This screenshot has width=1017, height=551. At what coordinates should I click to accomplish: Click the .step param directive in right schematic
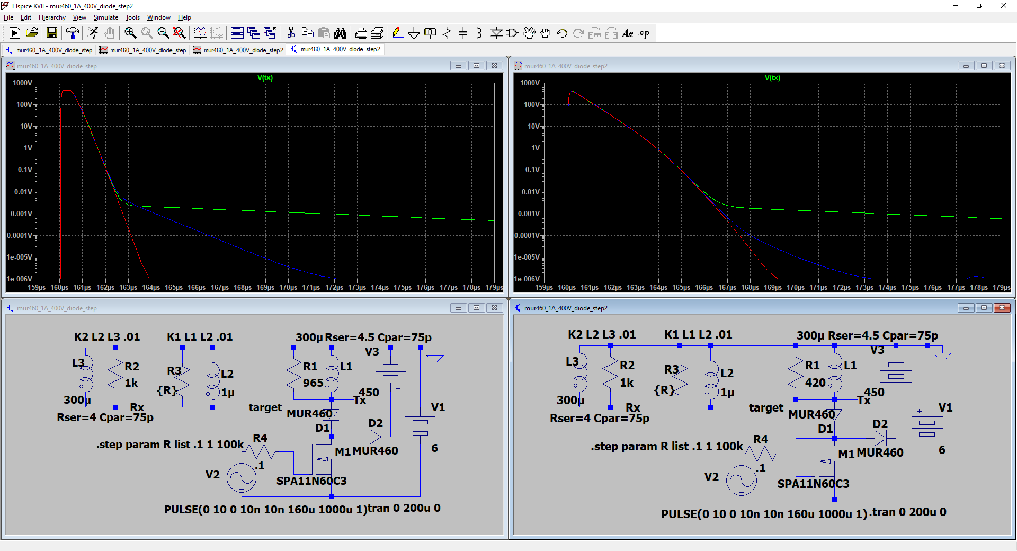pyautogui.click(x=666, y=447)
